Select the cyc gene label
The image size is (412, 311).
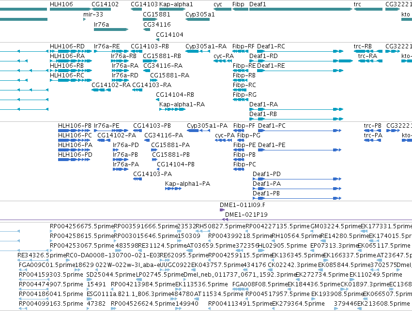coord(218,4)
